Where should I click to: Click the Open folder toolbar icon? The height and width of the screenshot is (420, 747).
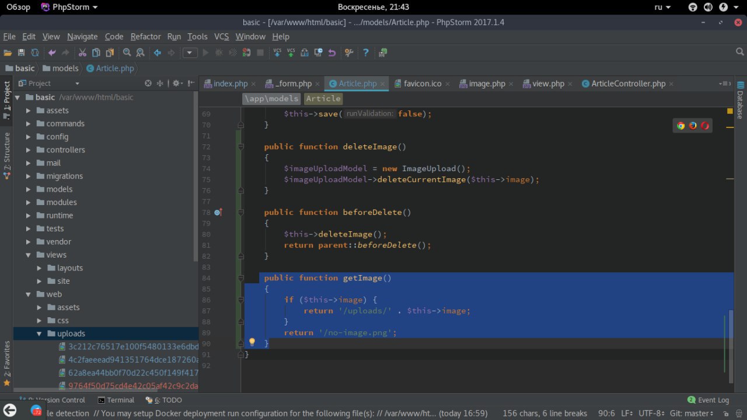click(x=8, y=53)
